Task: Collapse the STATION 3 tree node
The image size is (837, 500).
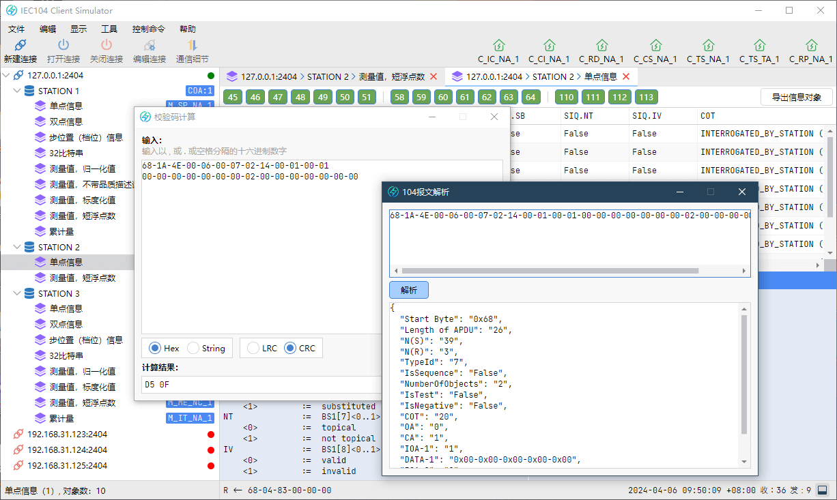Action: point(17,293)
